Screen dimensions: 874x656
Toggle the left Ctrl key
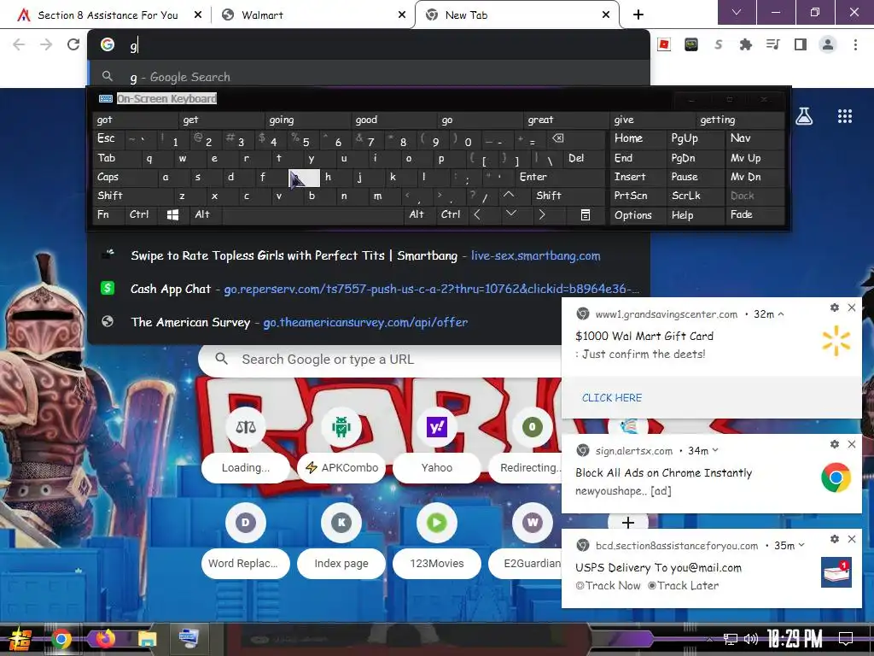139,214
